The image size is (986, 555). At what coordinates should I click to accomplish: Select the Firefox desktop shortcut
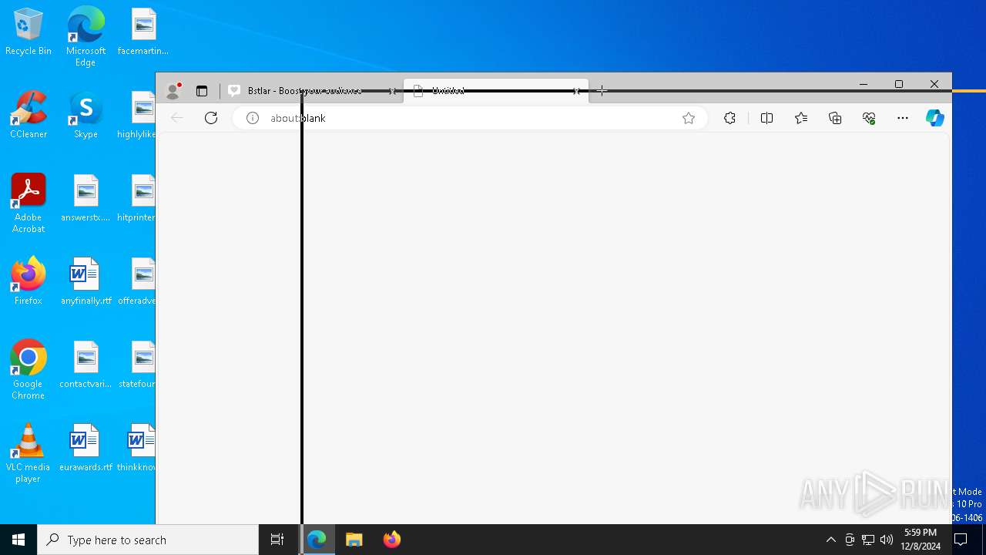pyautogui.click(x=29, y=282)
